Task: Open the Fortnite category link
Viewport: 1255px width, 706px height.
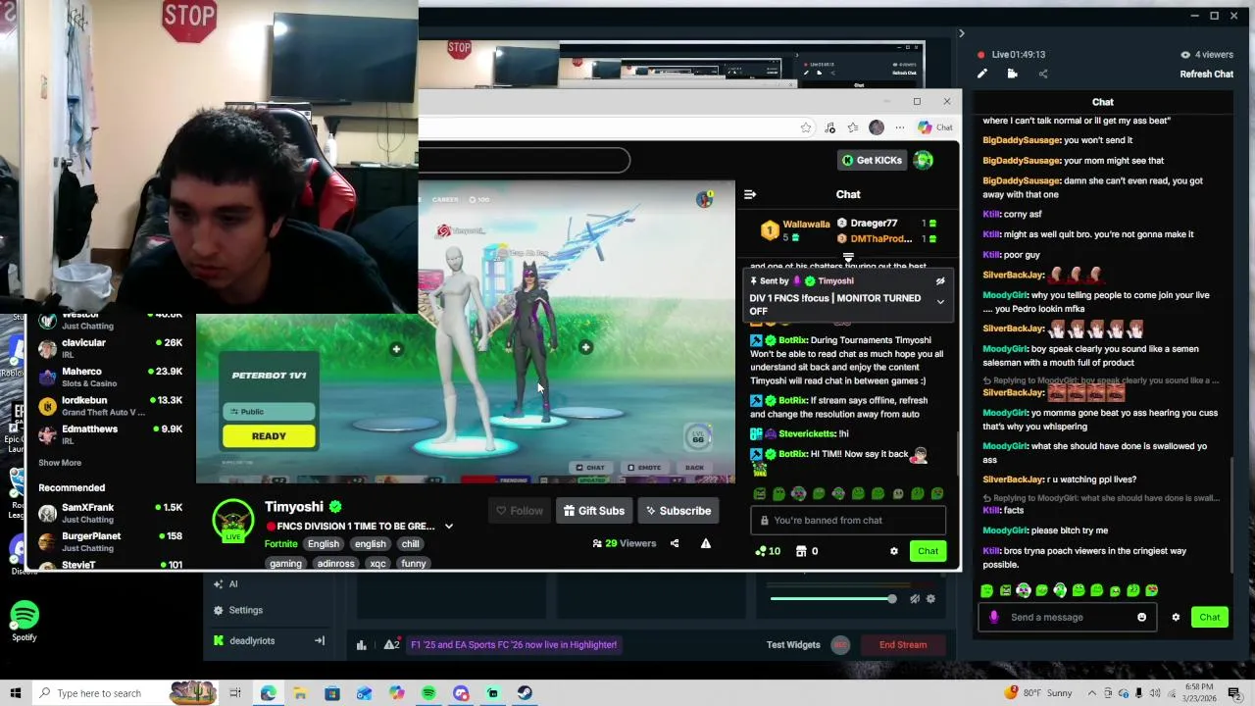Action: point(280,544)
